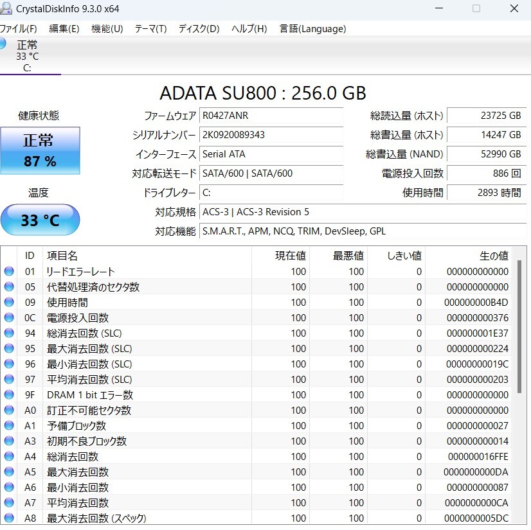The width and height of the screenshot is (531, 530).
Task: Minimize the CrystalDiskInfo window
Action: point(439,8)
